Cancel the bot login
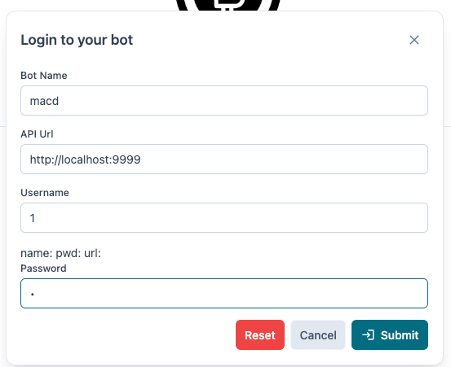The image size is (451, 367). (x=318, y=335)
